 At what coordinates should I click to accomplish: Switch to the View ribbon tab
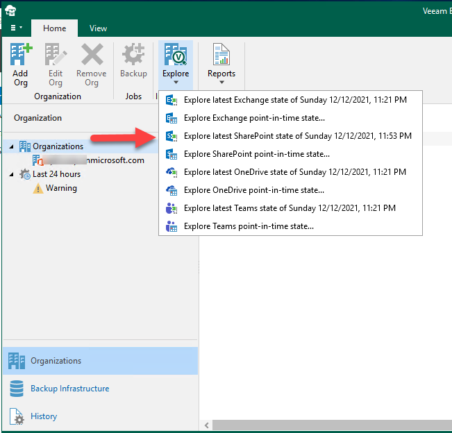click(98, 28)
